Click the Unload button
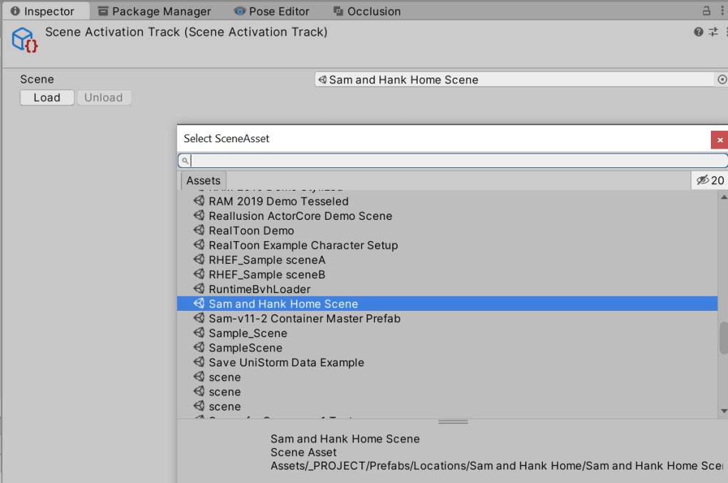Image resolution: width=728 pixels, height=483 pixels. 104,97
